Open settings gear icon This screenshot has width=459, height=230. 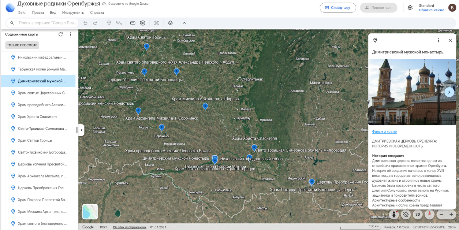coord(410,8)
